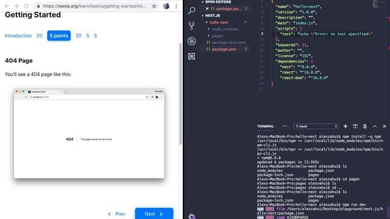Open Chrome's three-dot menu
This screenshot has width=390, height=219.
click(x=176, y=6)
